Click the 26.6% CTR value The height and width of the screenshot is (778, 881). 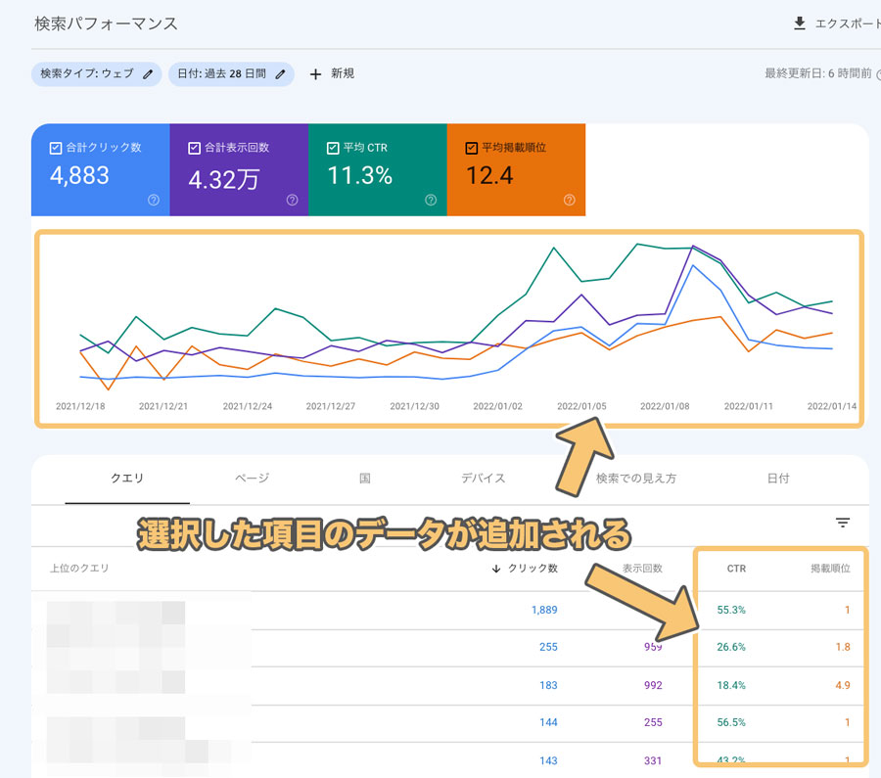point(731,647)
